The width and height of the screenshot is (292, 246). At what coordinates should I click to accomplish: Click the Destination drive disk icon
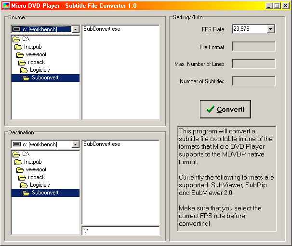pyautogui.click(x=17, y=144)
